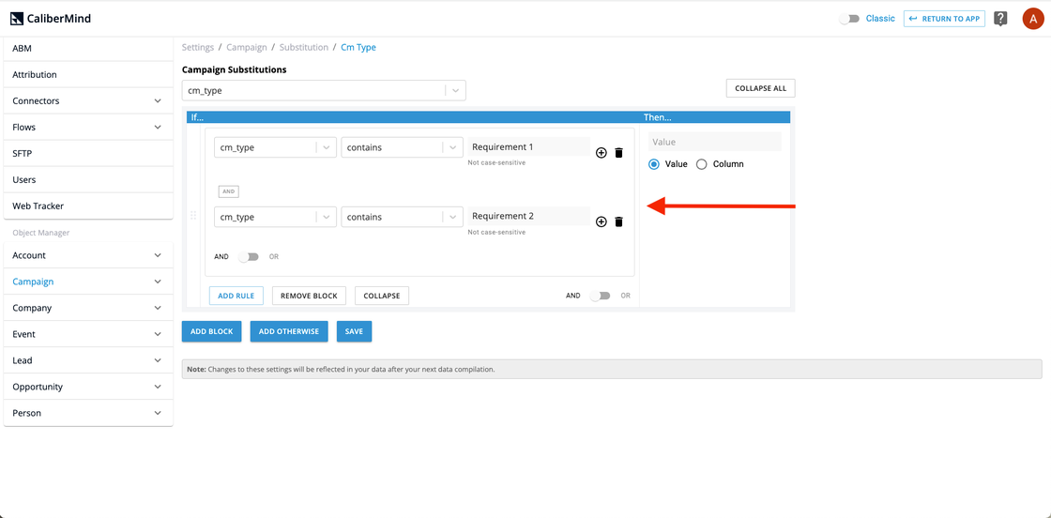
Task: Expand the Opportunity object section
Action: [88, 387]
